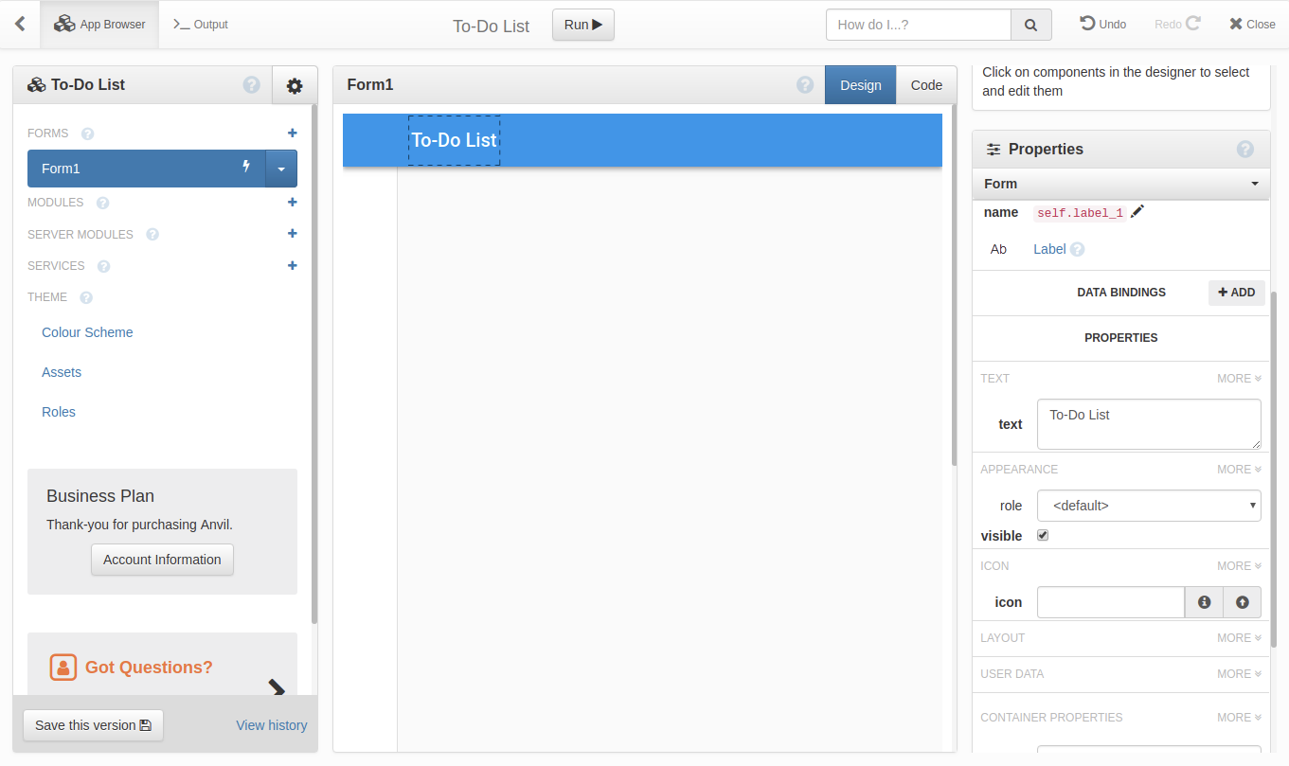
Task: Open the Properties panel help icon
Action: pyautogui.click(x=1245, y=150)
